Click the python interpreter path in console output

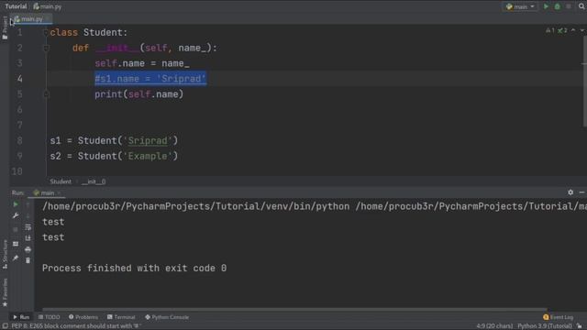tap(195, 206)
